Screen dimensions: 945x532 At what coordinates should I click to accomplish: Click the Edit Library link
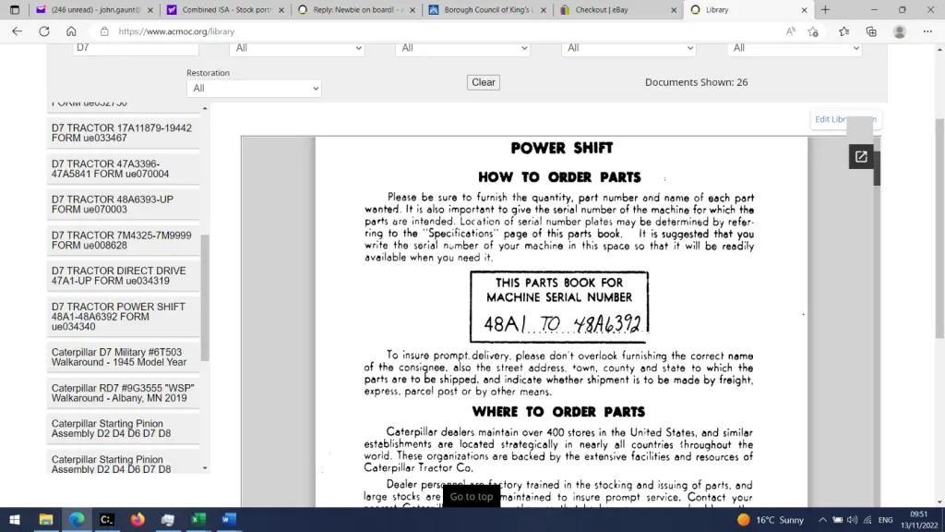click(845, 119)
